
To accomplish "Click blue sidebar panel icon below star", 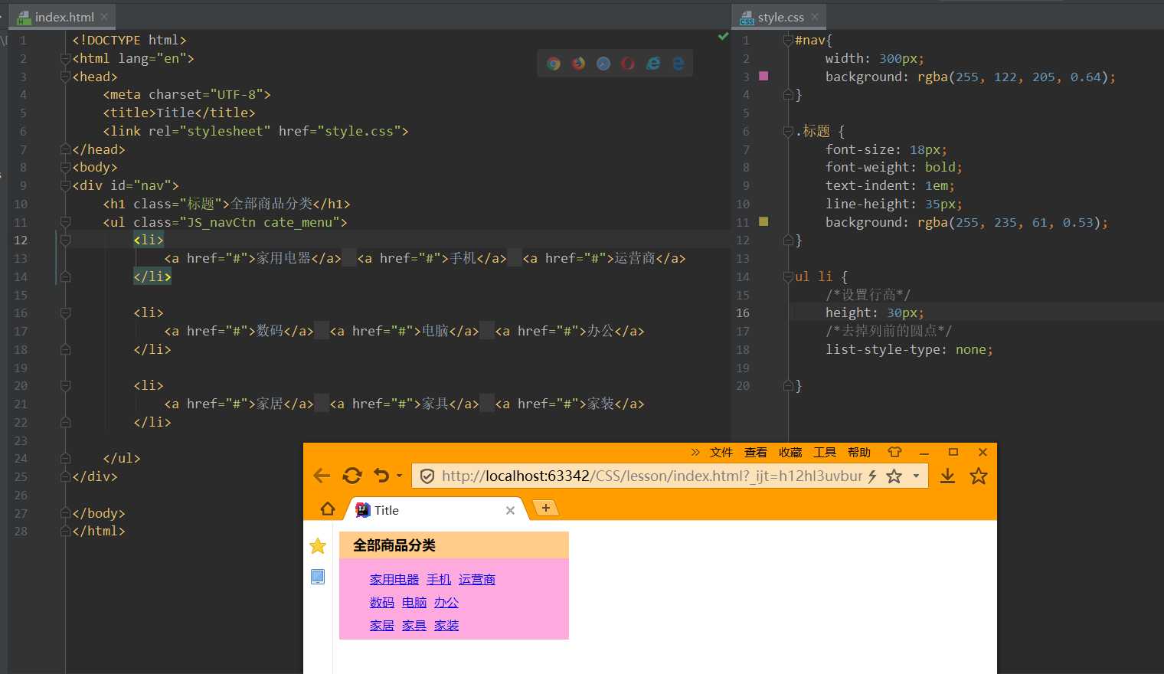I will click(318, 577).
